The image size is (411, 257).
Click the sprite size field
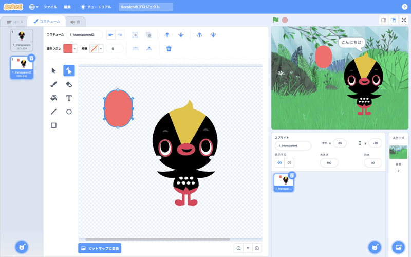[329, 163]
